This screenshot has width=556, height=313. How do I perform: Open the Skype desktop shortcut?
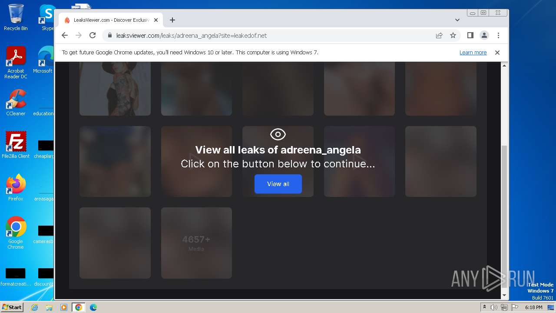pos(46,17)
